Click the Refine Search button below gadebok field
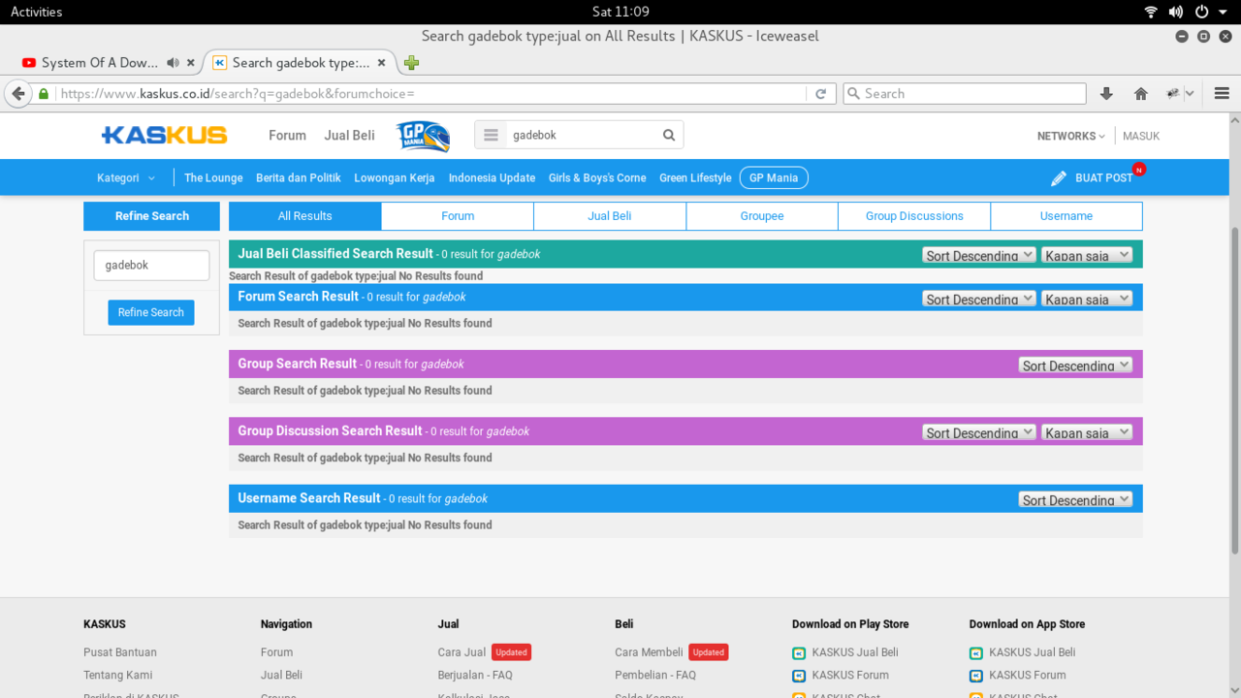The width and height of the screenshot is (1241, 698). pos(151,312)
